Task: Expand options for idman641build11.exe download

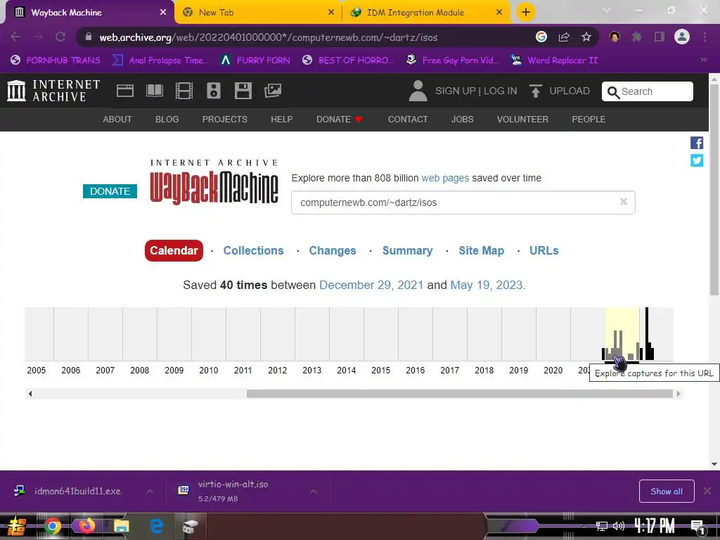Action: click(x=150, y=491)
